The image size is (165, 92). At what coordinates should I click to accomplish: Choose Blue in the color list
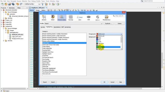coord(108,40)
